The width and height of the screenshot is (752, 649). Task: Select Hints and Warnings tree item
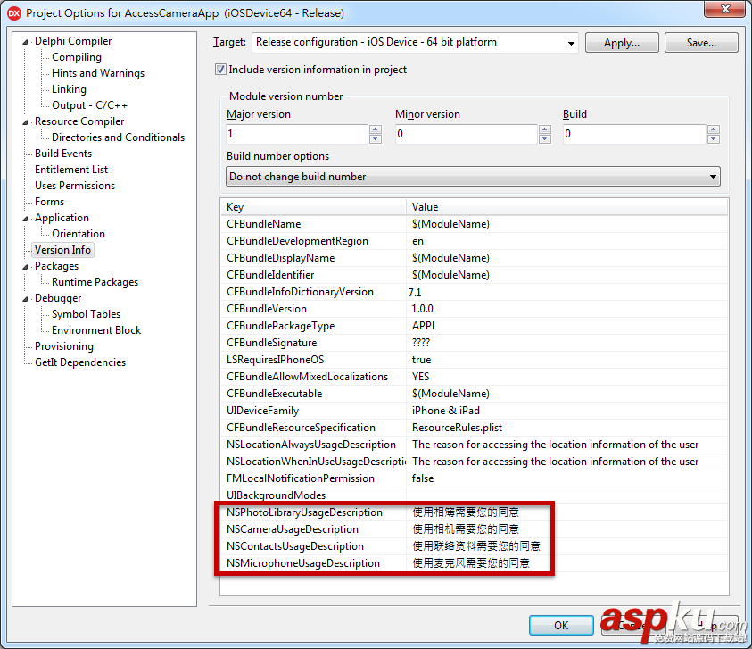pos(98,73)
